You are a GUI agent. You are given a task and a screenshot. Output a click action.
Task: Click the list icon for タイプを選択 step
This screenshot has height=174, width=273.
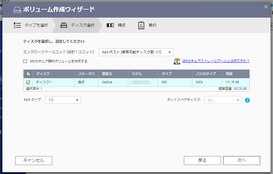pos(17,25)
